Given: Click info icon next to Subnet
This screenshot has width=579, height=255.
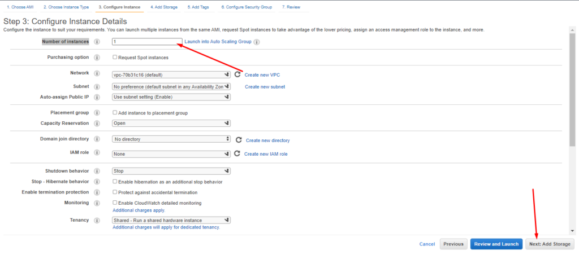Looking at the screenshot, I should [x=97, y=87].
